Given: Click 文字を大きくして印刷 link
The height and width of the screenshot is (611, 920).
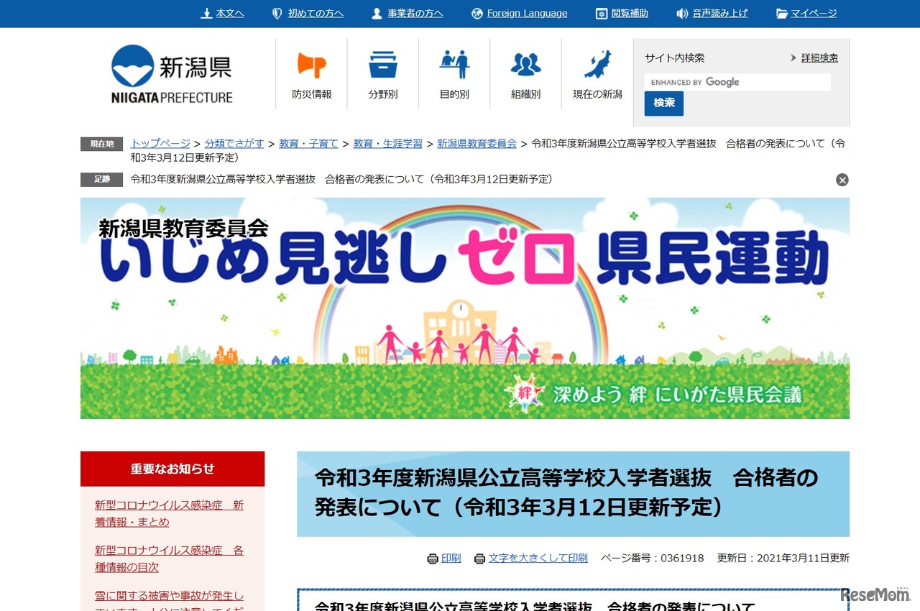Looking at the screenshot, I should click(x=538, y=559).
